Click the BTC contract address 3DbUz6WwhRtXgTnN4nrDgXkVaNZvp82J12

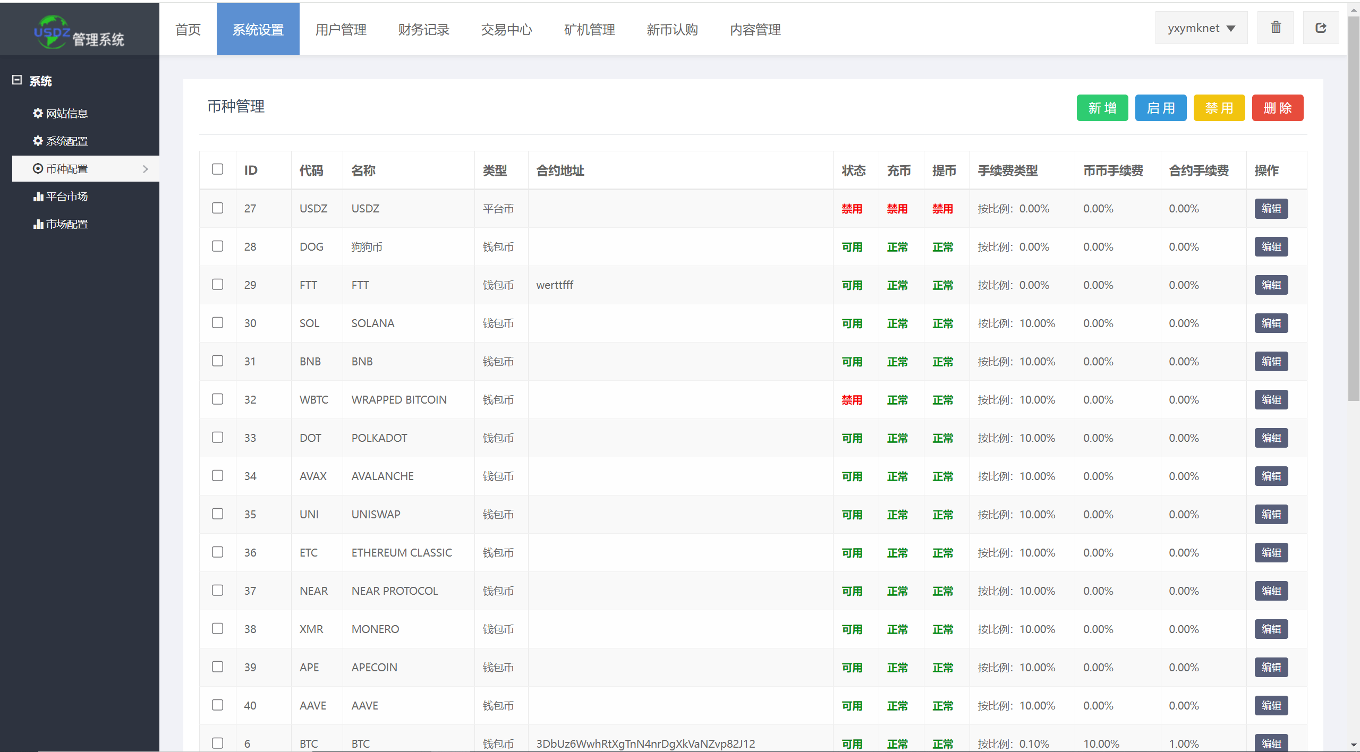(x=645, y=744)
